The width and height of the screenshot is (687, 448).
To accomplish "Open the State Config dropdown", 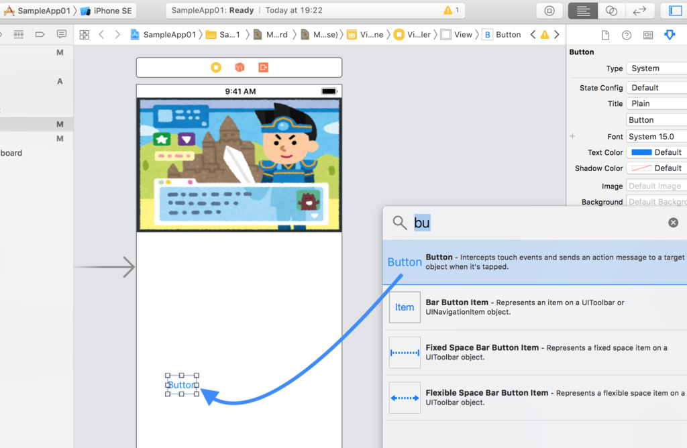I will pos(656,88).
